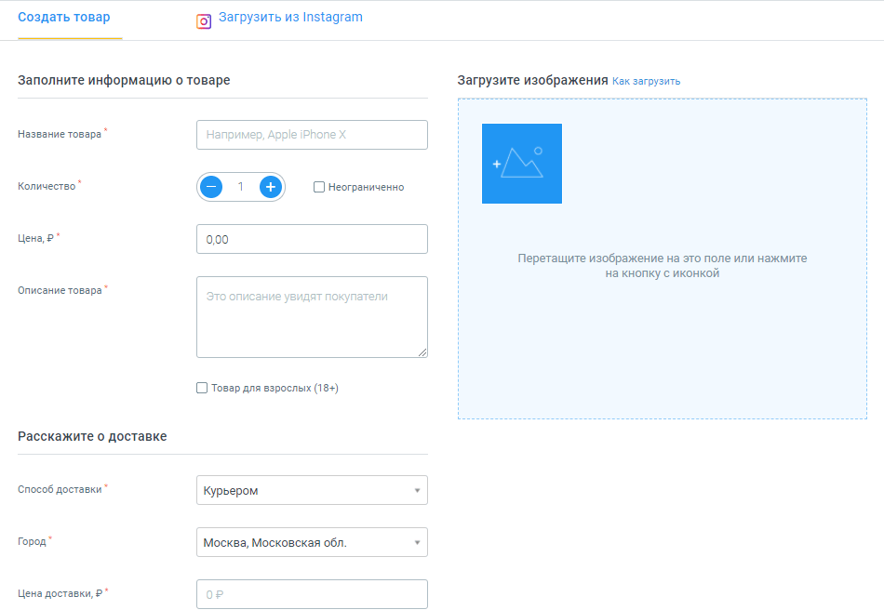The image size is (884, 610).
Task: Click the Цена доставки input field
Action: [312, 594]
